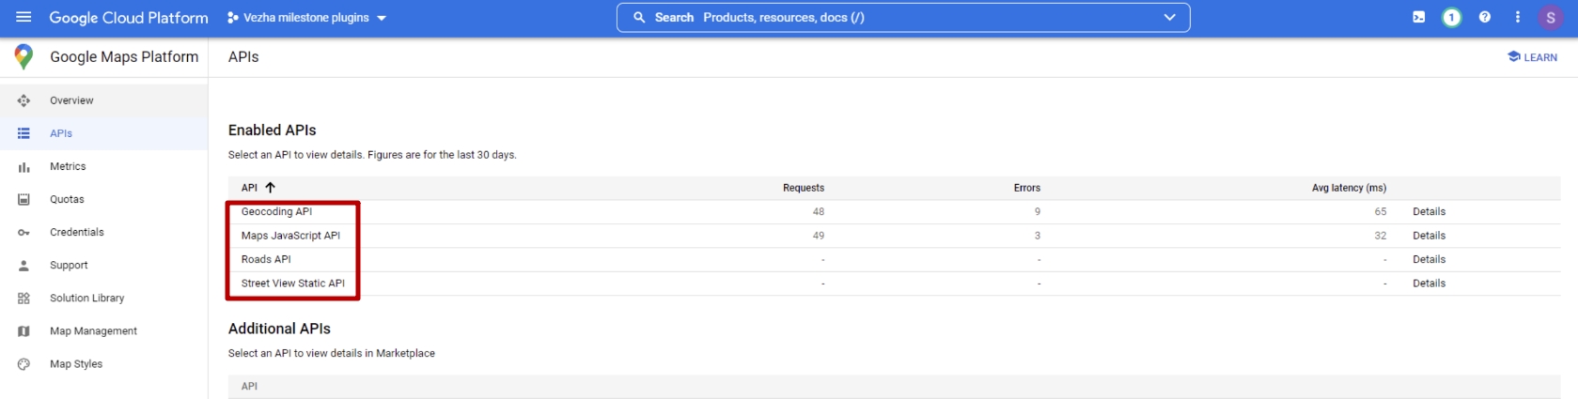Click the 9 errors value for Geocoding API
Viewport: 1578px width, 399px height.
pos(1037,212)
